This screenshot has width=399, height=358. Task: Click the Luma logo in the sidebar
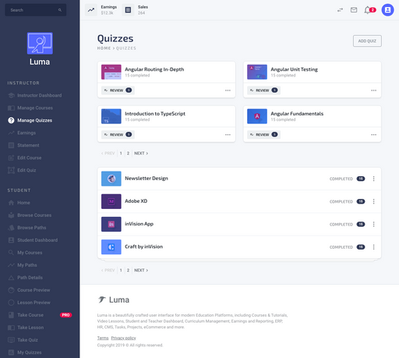[40, 43]
